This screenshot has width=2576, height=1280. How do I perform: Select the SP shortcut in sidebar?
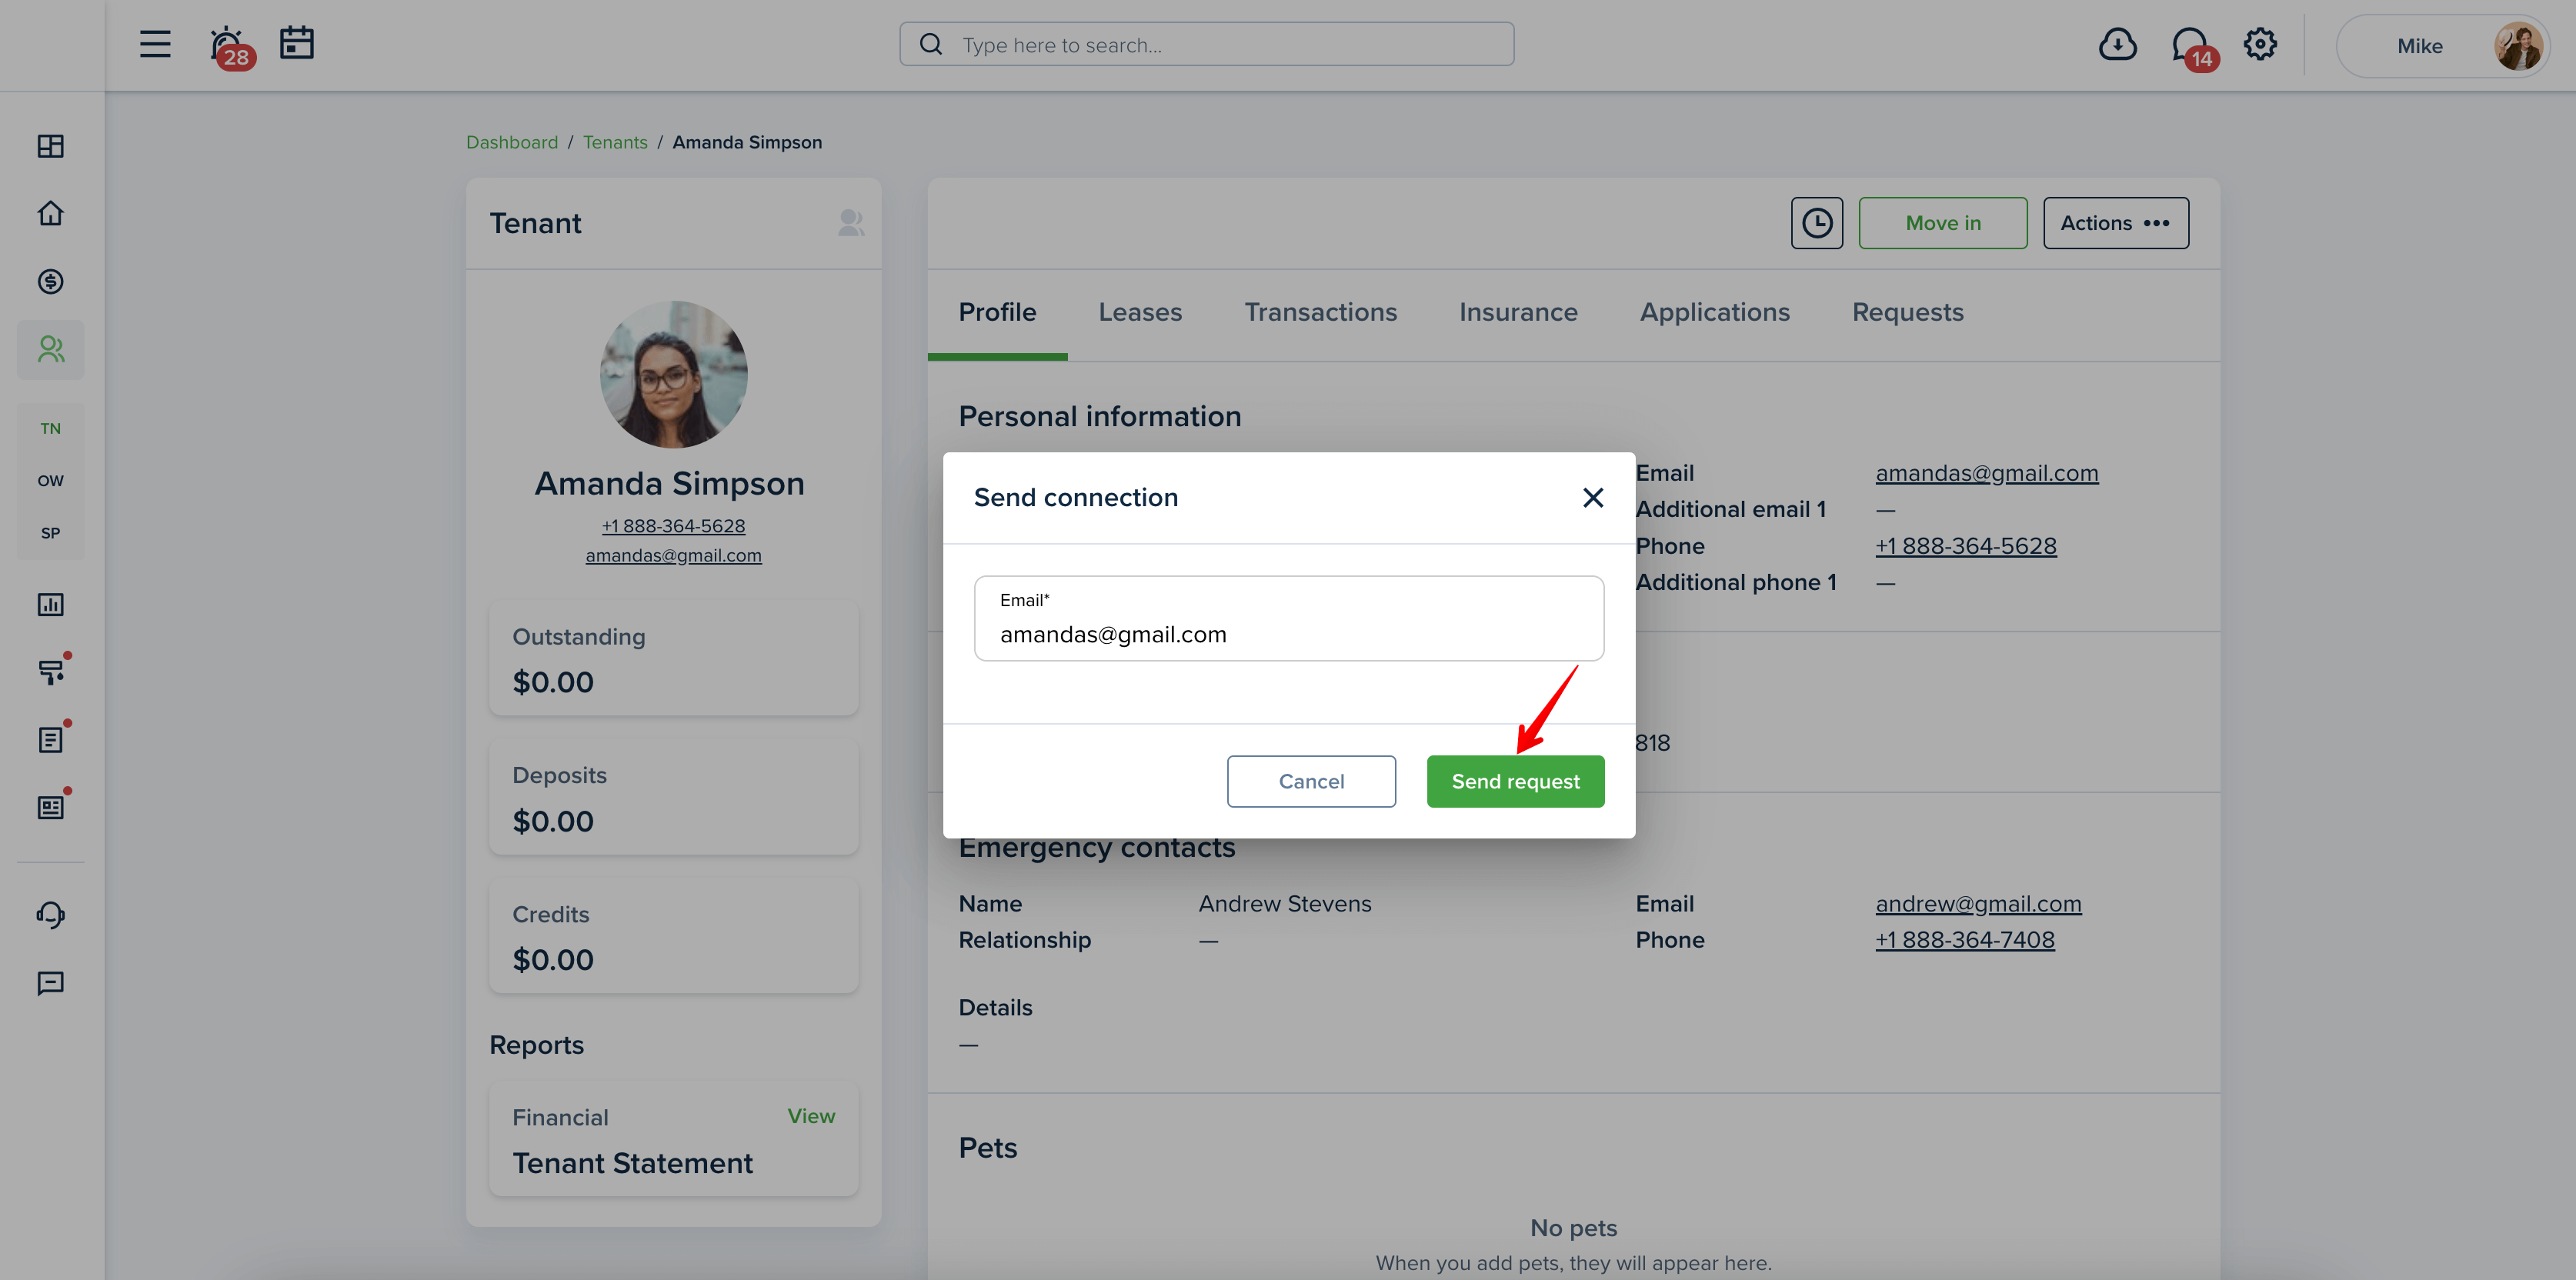pos(50,533)
